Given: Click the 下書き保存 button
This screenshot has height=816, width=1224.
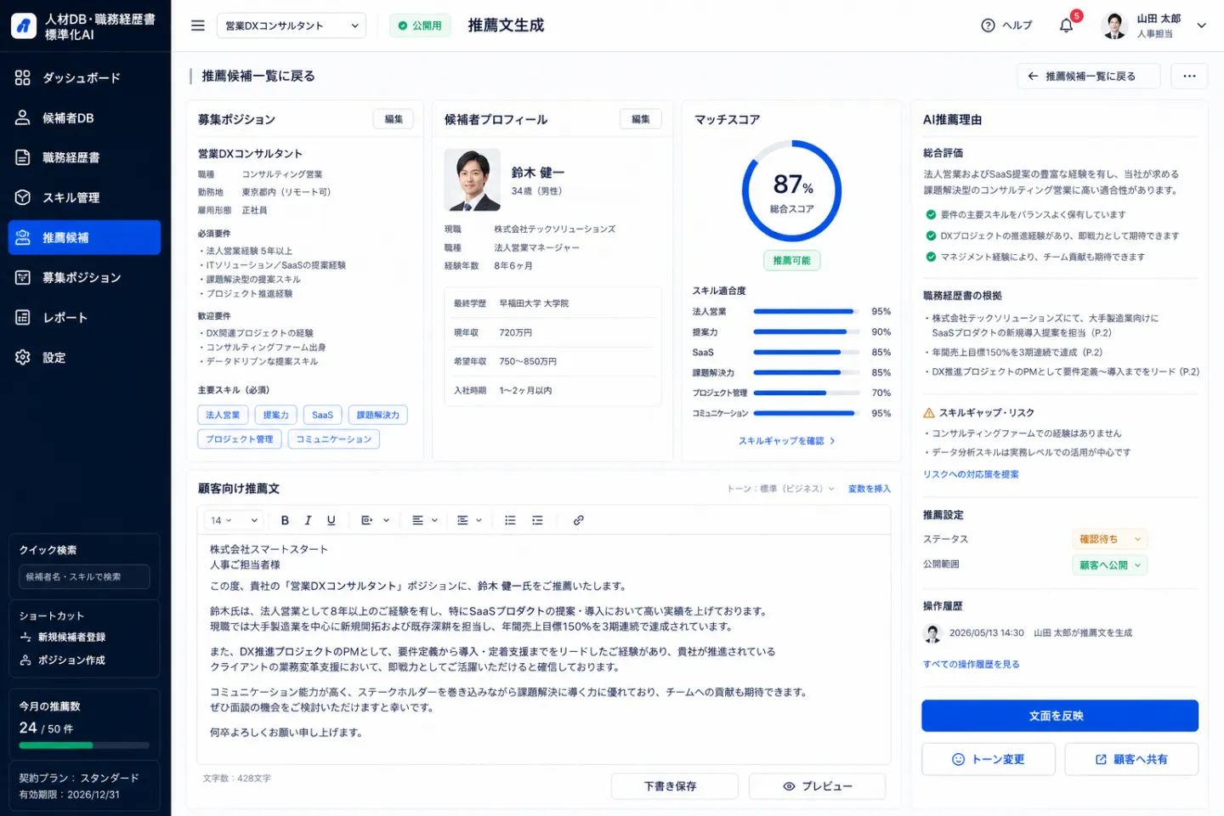Looking at the screenshot, I should coord(674,786).
